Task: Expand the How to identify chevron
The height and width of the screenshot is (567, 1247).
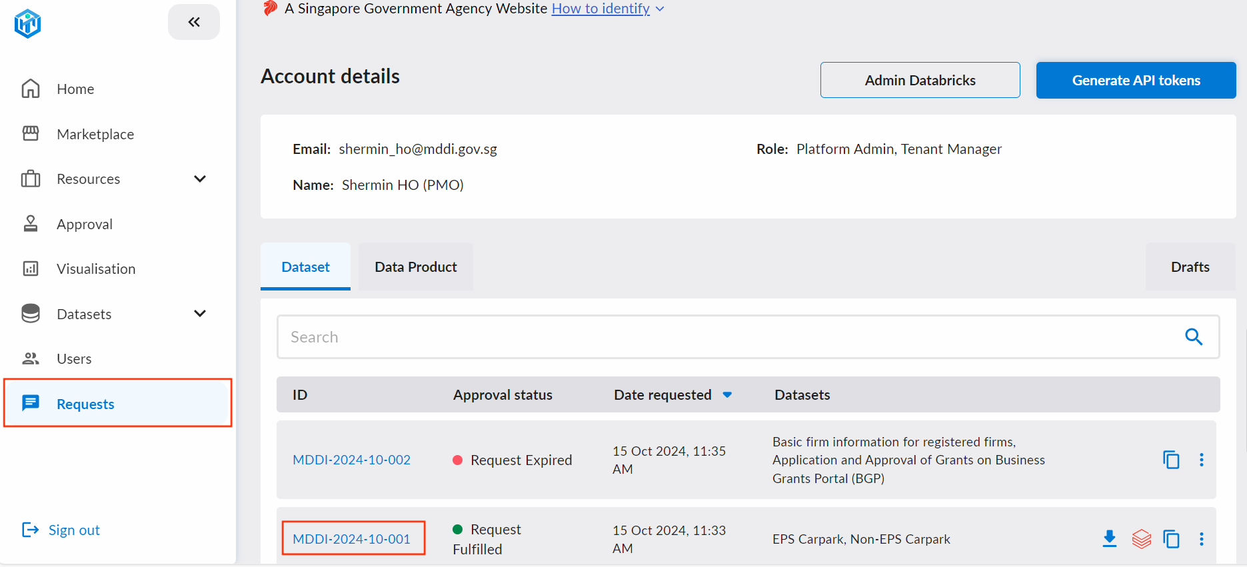Action: point(660,9)
